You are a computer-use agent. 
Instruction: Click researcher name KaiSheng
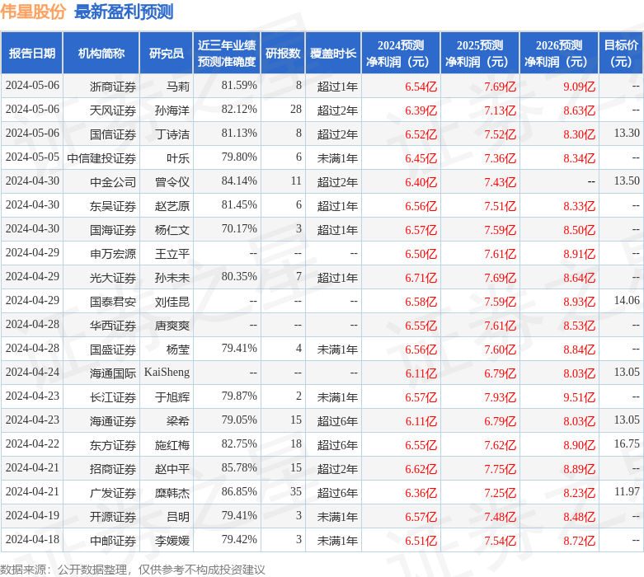click(167, 373)
